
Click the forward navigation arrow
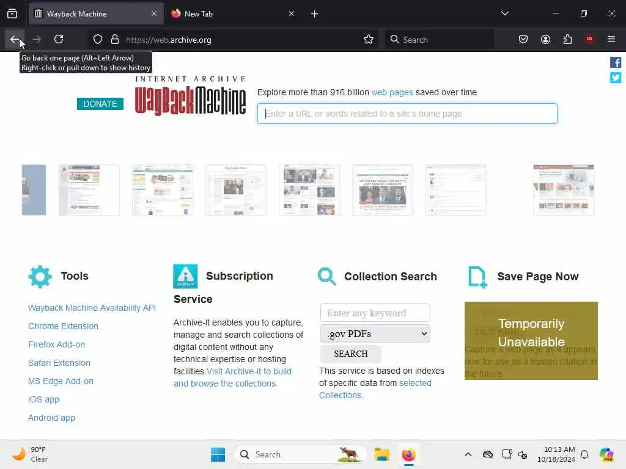tap(37, 39)
